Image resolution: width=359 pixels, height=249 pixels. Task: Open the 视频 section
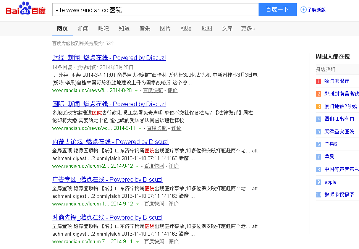tap(186, 29)
